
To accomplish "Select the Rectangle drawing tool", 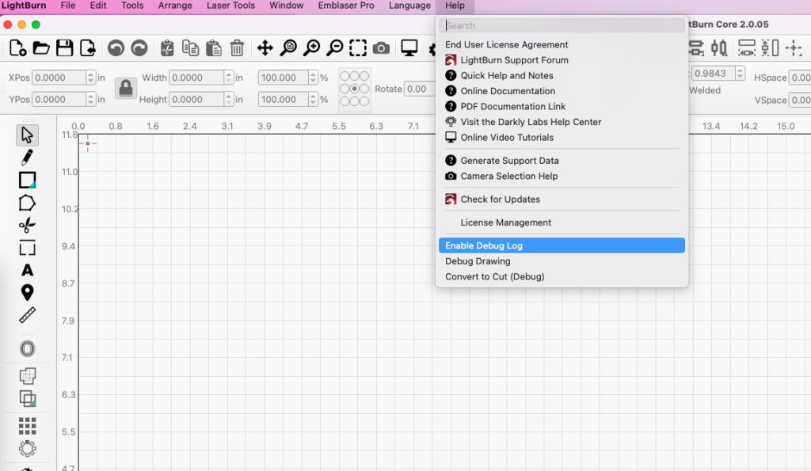I will 27,180.
